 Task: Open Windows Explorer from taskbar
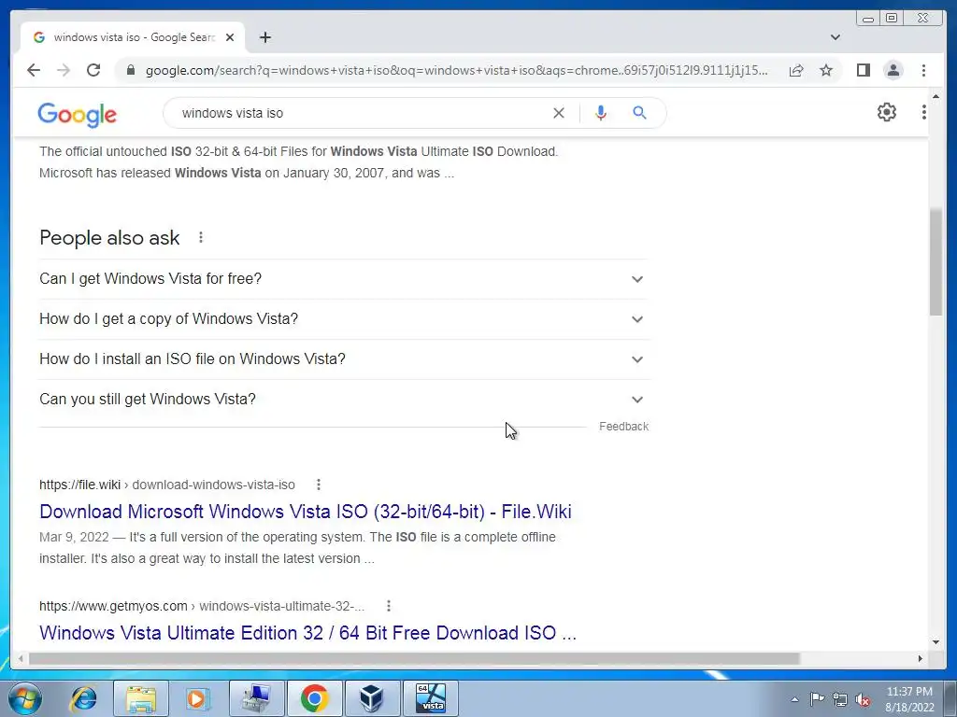tap(140, 698)
